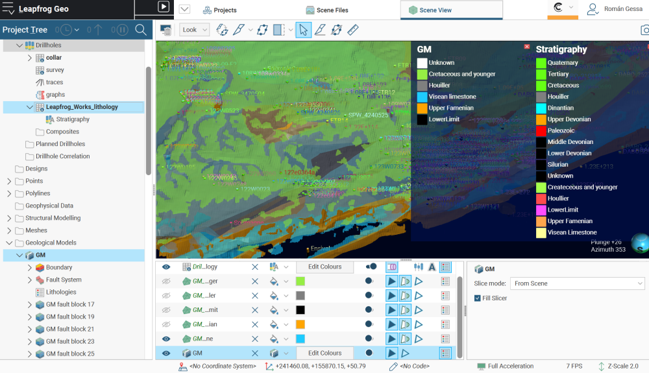Screen dimensions: 649x373
Task: Toggle the slicer tool icon
Action: click(279, 30)
